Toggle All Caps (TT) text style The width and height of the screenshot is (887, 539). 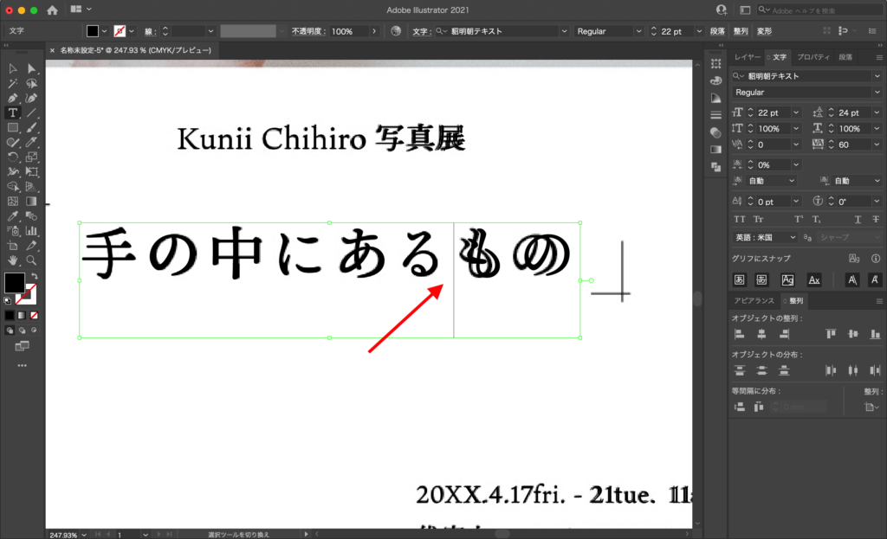[x=740, y=219]
